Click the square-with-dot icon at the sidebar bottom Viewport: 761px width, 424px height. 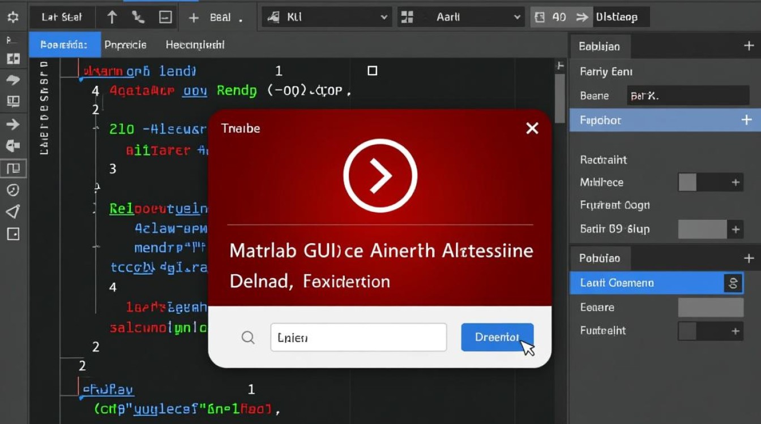(12, 233)
